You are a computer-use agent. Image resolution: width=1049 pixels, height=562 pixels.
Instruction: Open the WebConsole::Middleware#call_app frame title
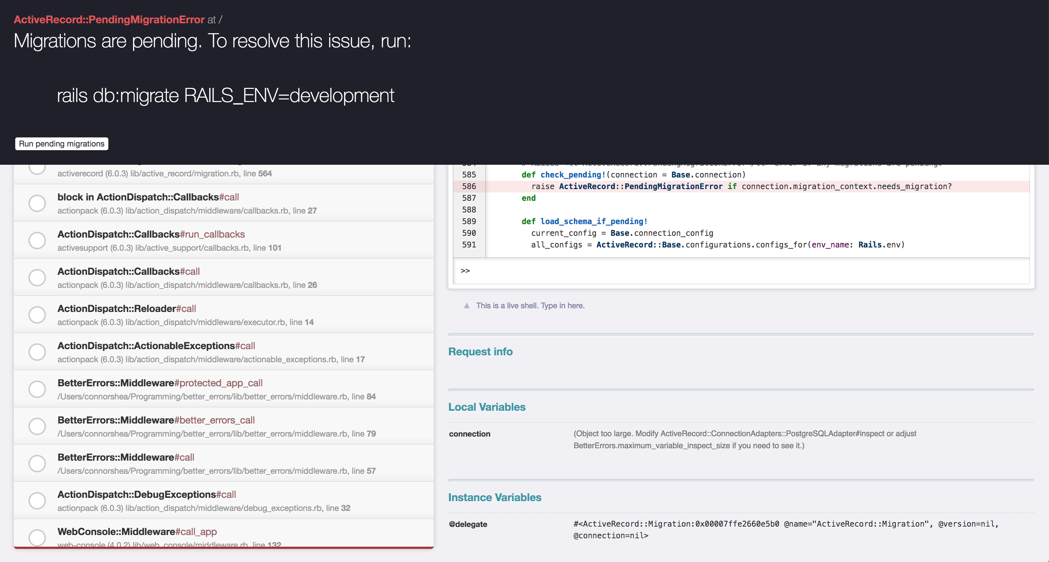pyautogui.click(x=137, y=531)
